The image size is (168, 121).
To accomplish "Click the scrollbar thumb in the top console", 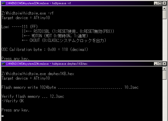I will (x=164, y=15).
